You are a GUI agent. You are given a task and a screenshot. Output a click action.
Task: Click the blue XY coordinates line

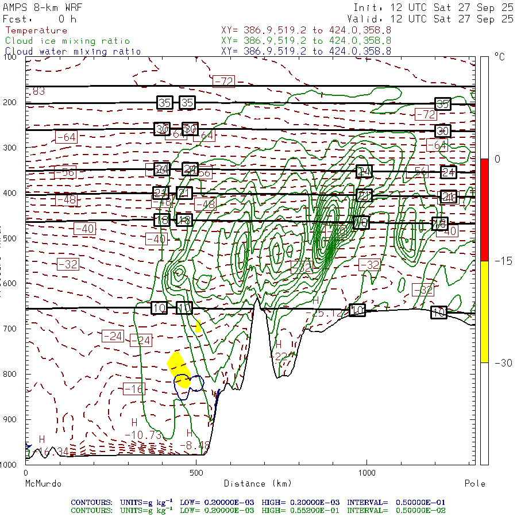pos(306,51)
